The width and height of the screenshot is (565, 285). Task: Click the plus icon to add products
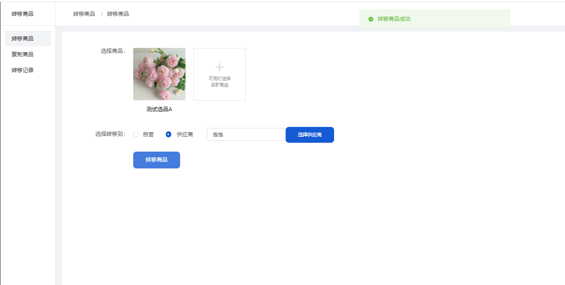click(x=220, y=67)
